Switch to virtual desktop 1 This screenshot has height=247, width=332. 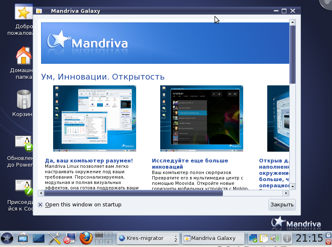(99, 235)
